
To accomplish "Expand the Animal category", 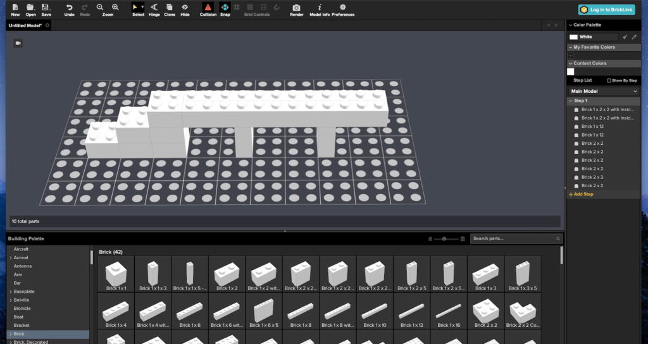I will (x=11, y=258).
